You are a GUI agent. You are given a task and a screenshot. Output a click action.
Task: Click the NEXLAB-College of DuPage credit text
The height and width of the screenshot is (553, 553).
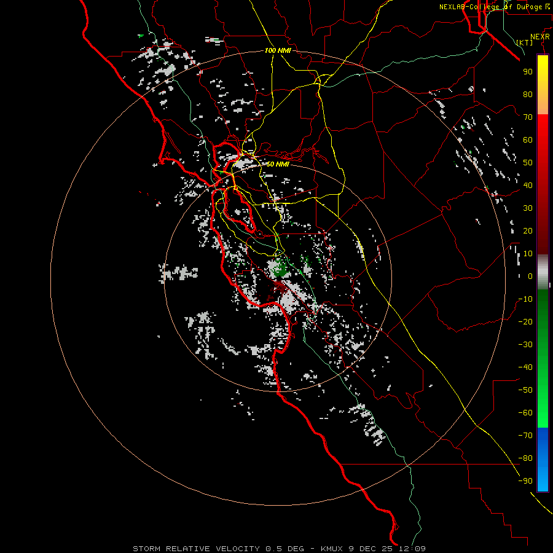tap(495, 7)
